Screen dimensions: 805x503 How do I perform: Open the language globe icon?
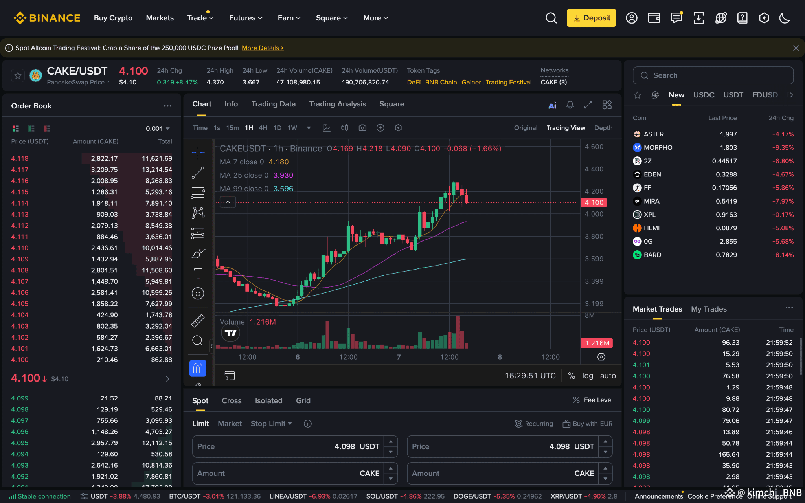721,18
